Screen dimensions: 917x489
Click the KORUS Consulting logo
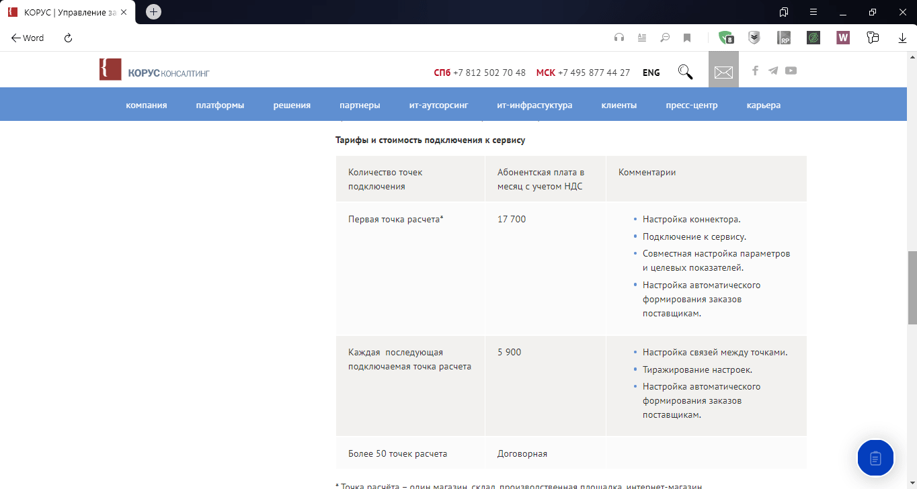(x=154, y=70)
